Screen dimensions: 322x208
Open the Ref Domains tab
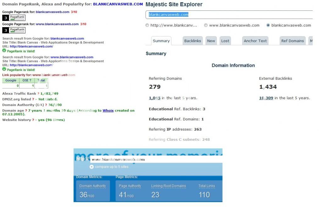tap(293, 41)
